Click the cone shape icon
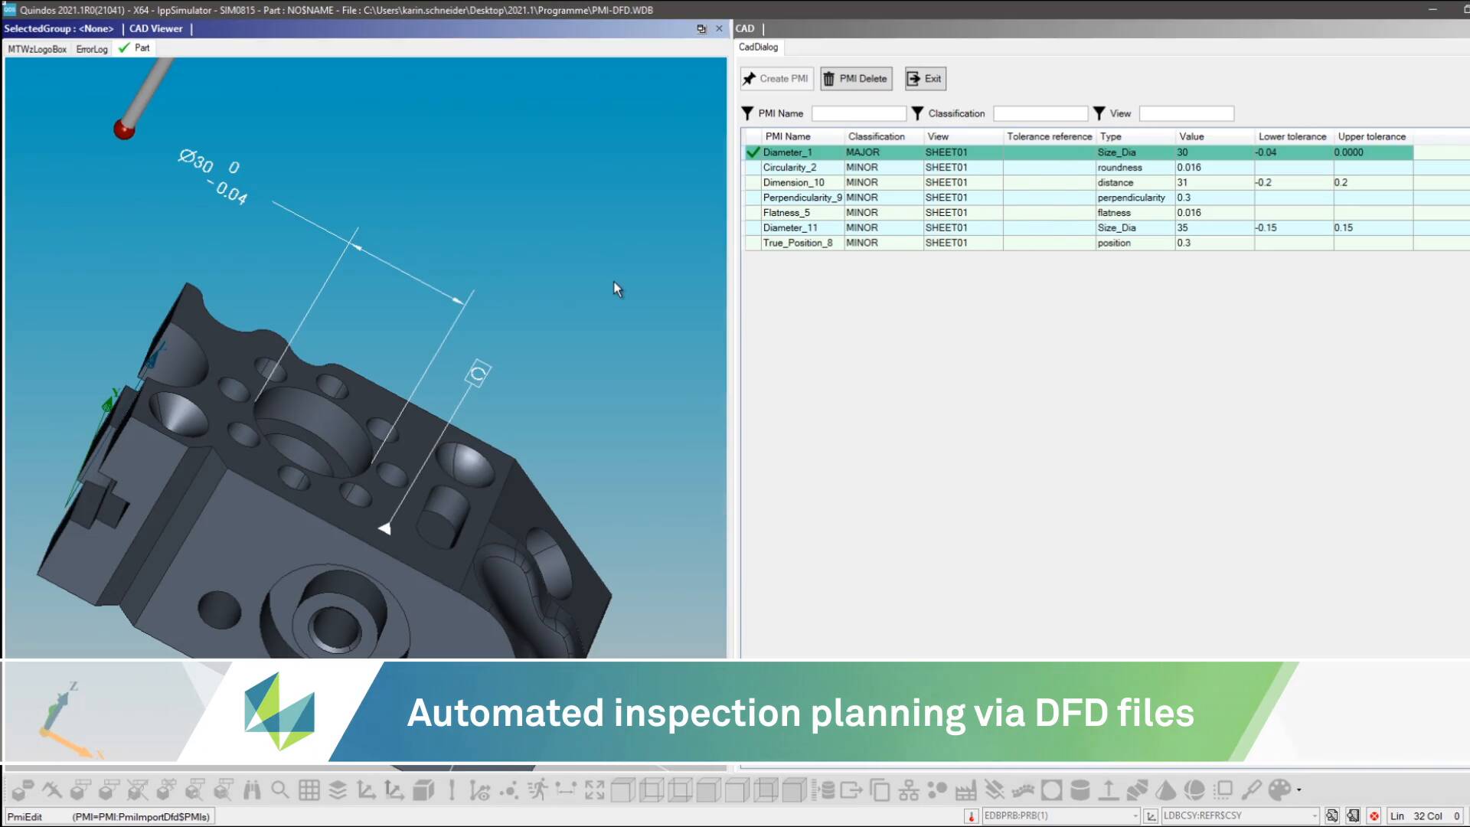Image resolution: width=1470 pixels, height=827 pixels. pyautogui.click(x=1165, y=789)
